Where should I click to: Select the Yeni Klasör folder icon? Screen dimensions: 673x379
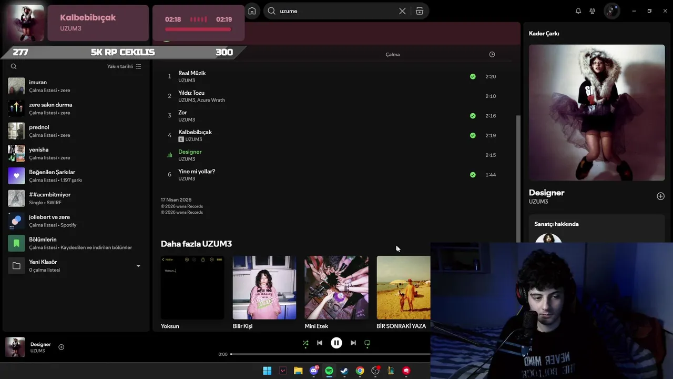click(16, 266)
